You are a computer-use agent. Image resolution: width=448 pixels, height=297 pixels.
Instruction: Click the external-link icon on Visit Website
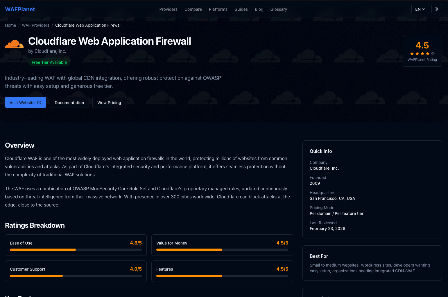(40, 102)
